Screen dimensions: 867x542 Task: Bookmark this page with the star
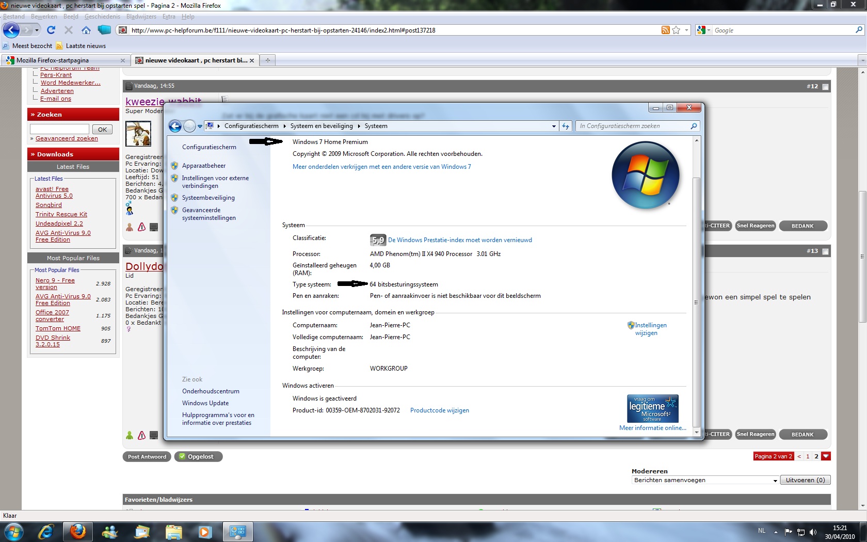676,30
